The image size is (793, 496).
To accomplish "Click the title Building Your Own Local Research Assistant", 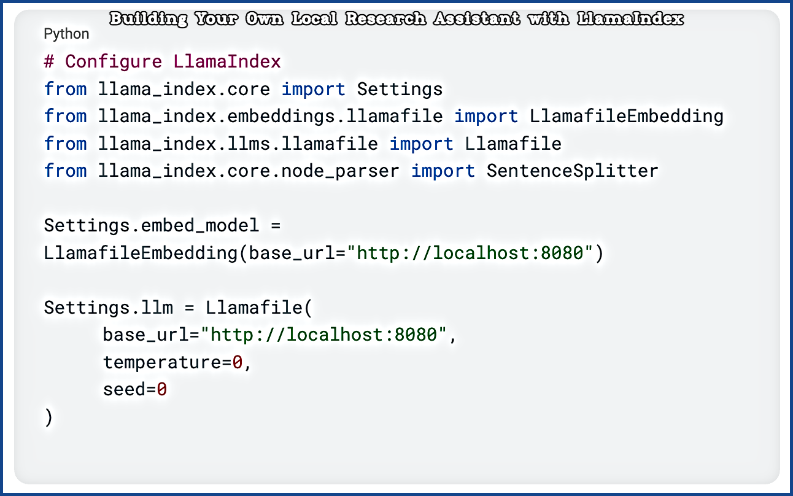I will pos(396,19).
